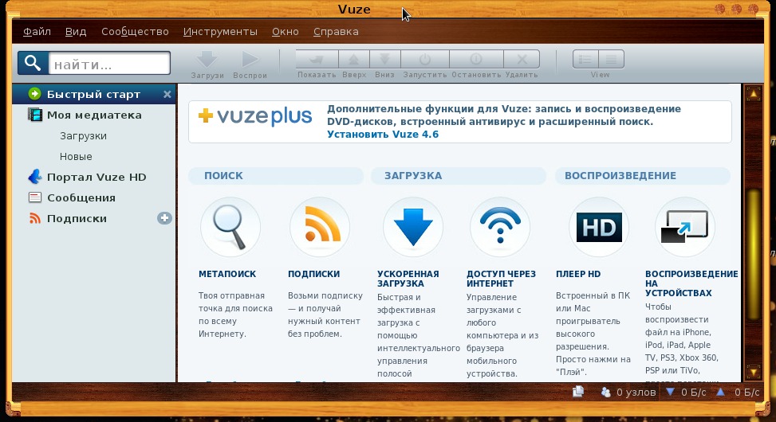776x422 pixels.
Task: Open the Окно menu
Action: click(x=285, y=32)
